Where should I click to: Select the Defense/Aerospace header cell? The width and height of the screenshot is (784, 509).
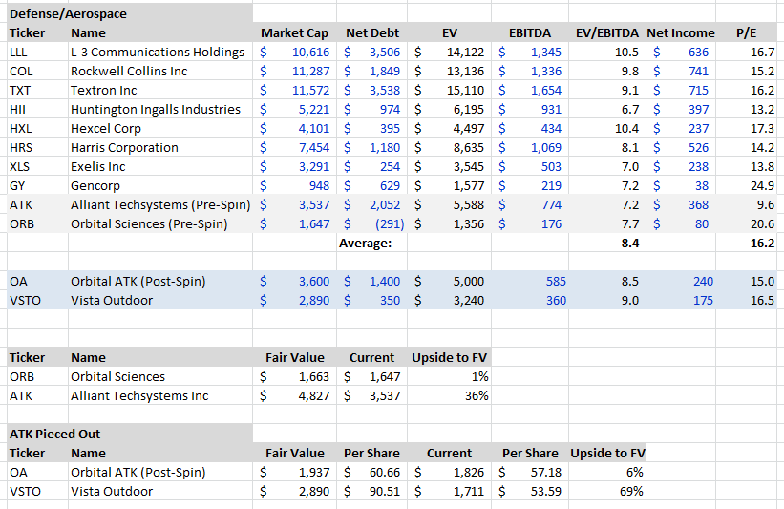click(130, 13)
